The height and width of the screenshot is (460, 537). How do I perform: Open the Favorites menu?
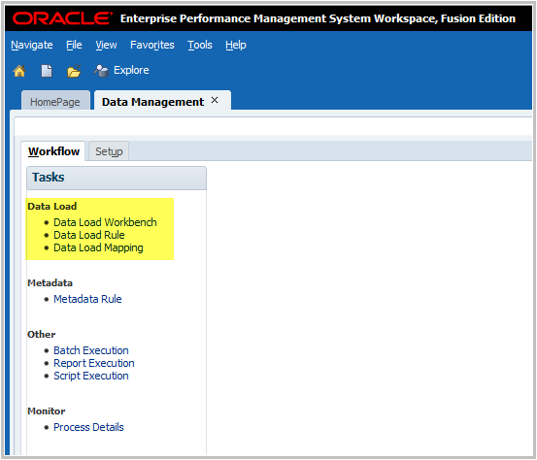click(x=152, y=45)
